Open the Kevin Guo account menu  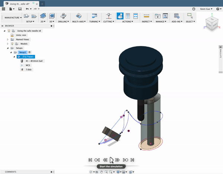pyautogui.click(x=206, y=9)
